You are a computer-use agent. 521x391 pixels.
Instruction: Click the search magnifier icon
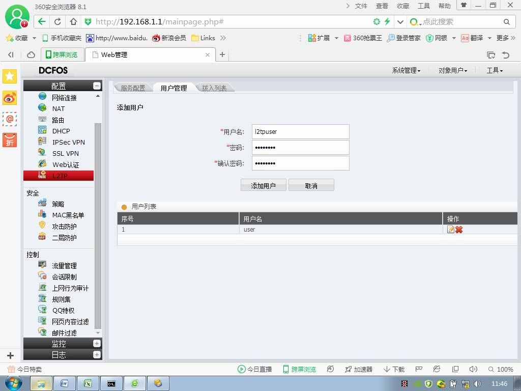point(506,22)
